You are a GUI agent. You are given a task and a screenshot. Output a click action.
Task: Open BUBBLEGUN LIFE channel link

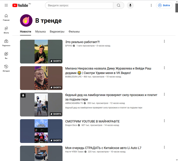[73, 77]
